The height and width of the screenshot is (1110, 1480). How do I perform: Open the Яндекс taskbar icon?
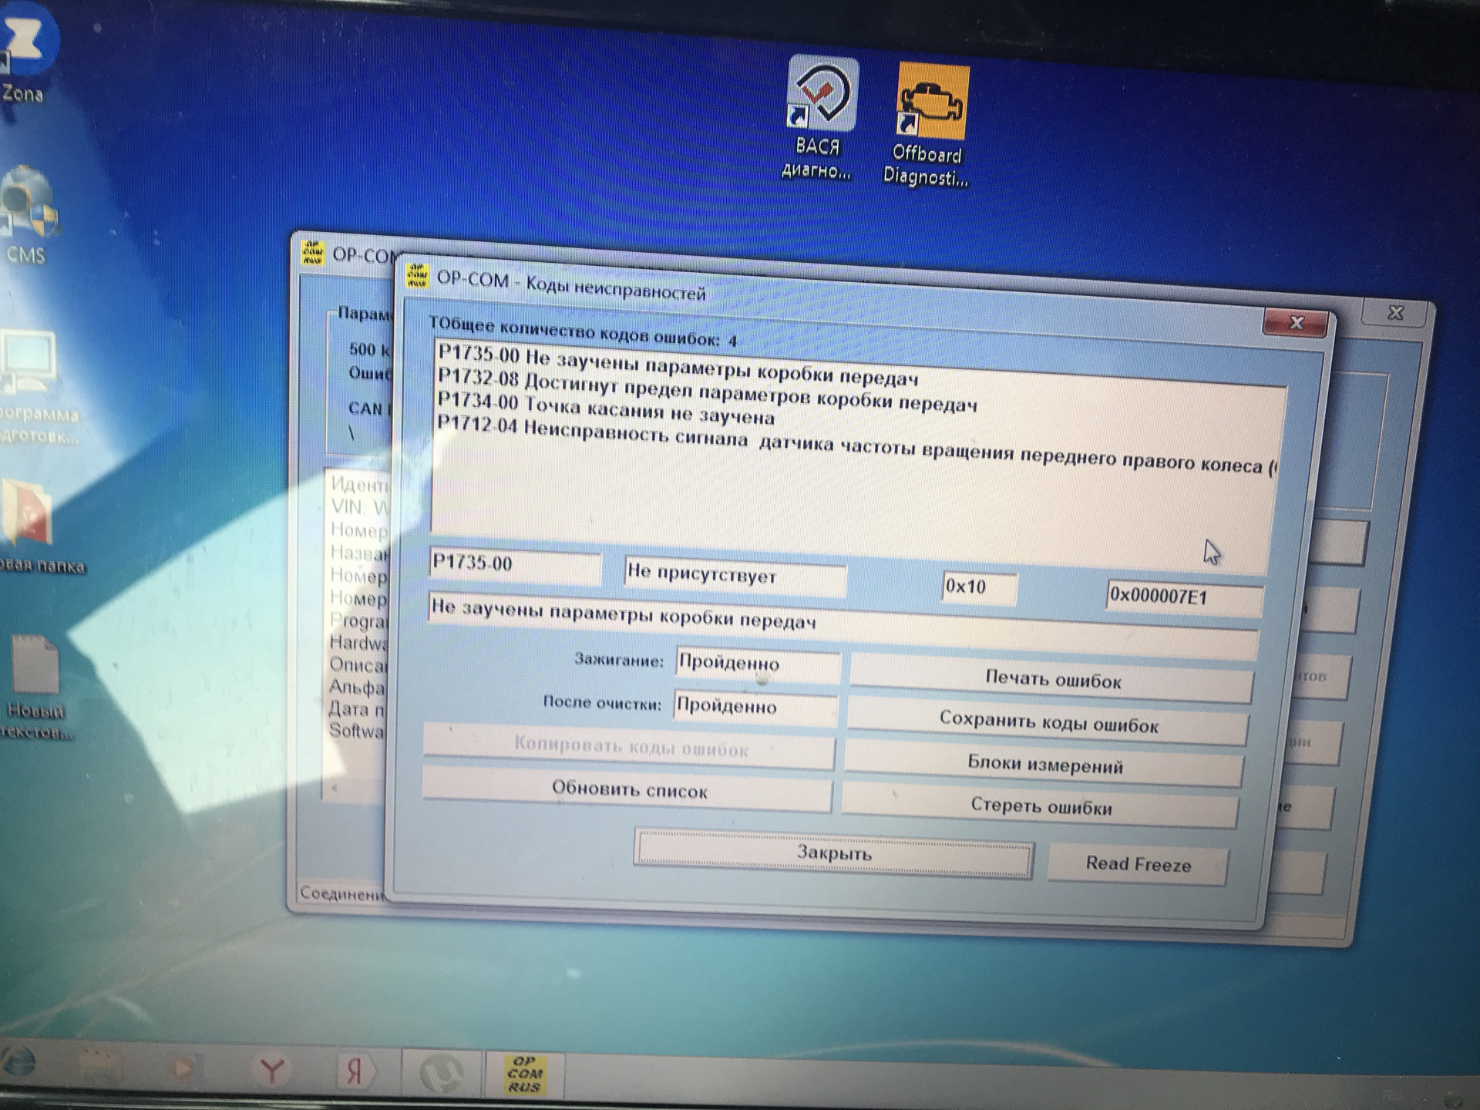[x=355, y=1071]
